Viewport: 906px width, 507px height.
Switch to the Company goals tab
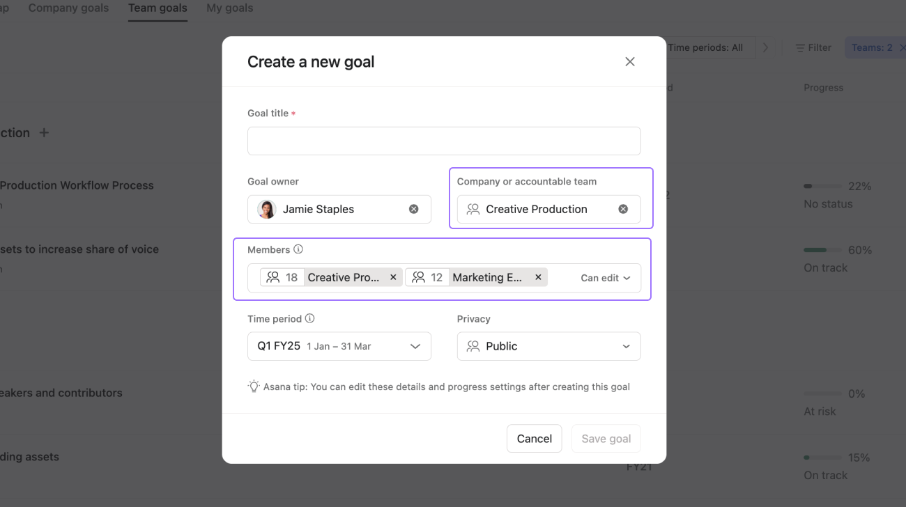coord(68,8)
